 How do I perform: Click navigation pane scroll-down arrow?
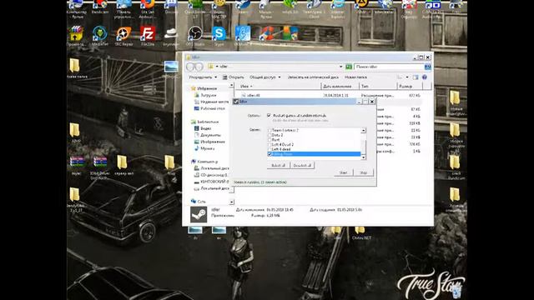232,202
